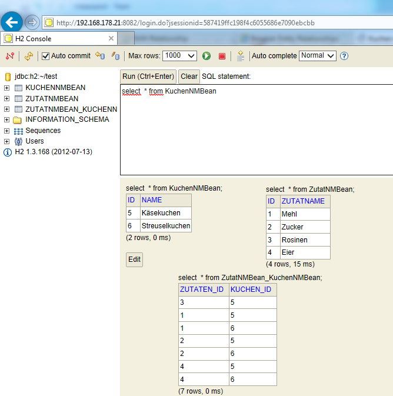
Task: Click the browser address bar URL
Action: coord(185,23)
